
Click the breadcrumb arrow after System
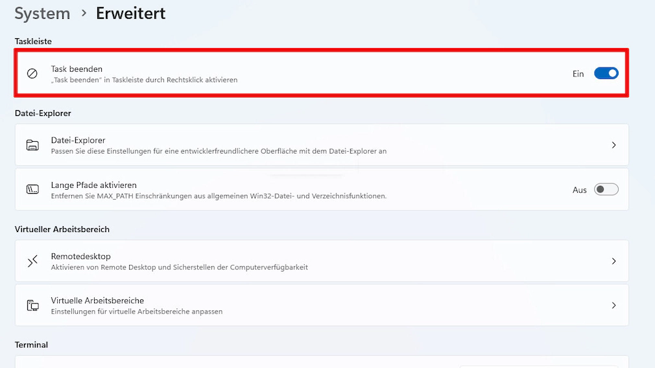[x=84, y=13]
